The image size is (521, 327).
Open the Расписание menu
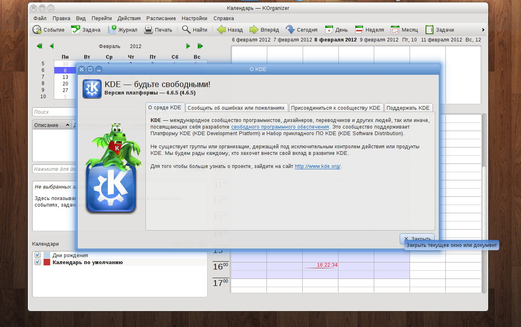[161, 18]
